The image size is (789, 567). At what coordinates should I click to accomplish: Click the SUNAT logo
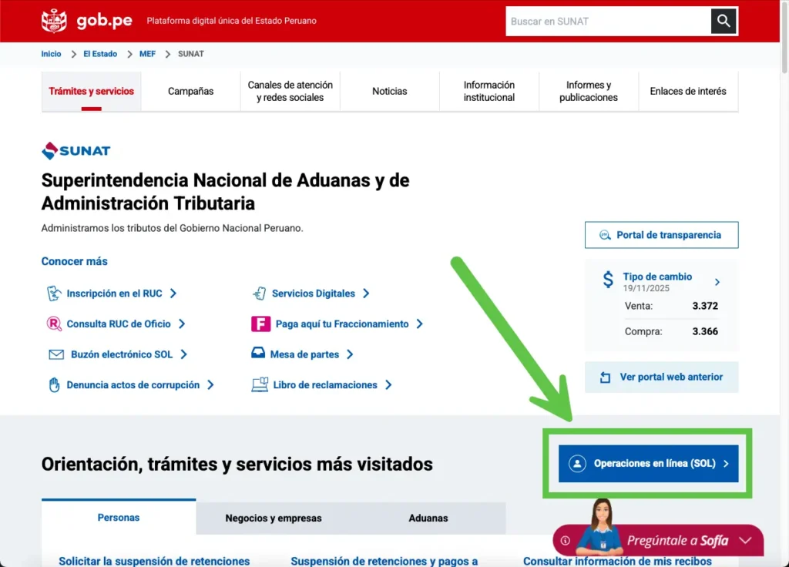(x=76, y=150)
